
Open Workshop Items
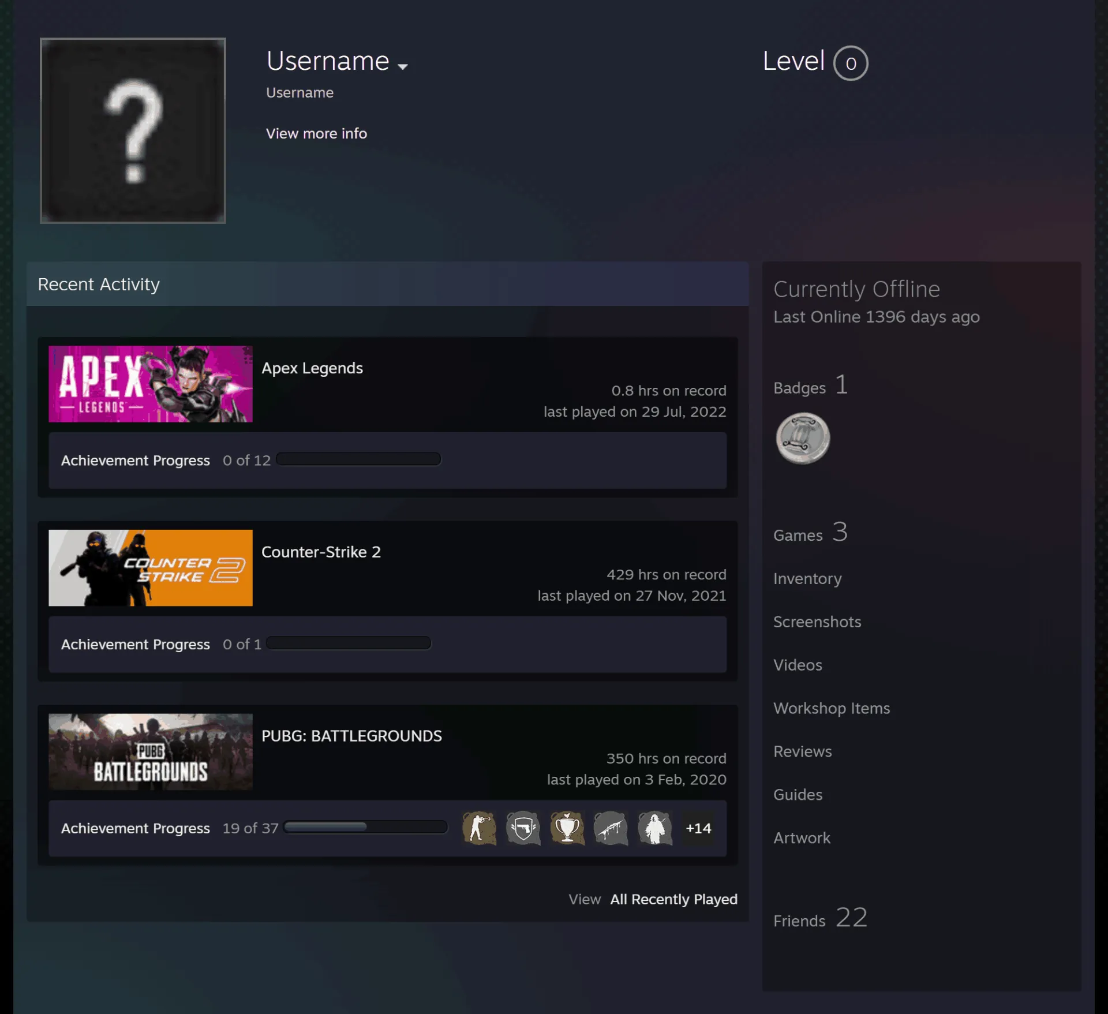click(832, 708)
